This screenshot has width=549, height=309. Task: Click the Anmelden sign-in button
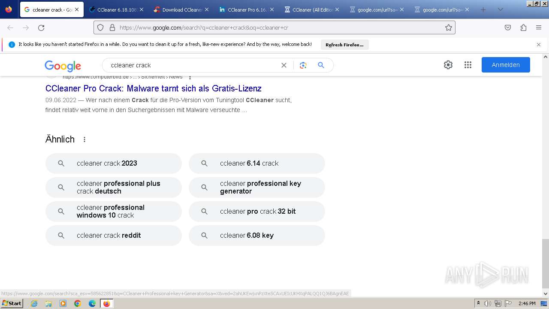pyautogui.click(x=506, y=65)
